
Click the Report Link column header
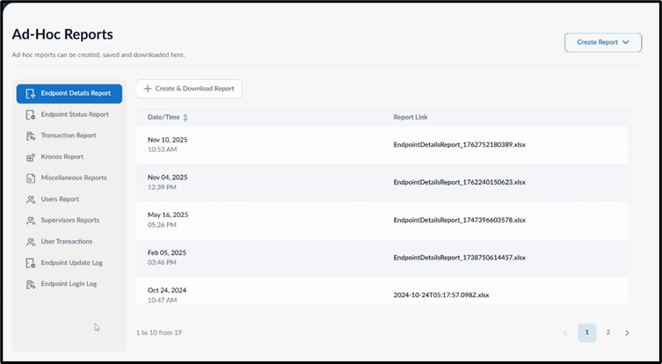tap(411, 118)
